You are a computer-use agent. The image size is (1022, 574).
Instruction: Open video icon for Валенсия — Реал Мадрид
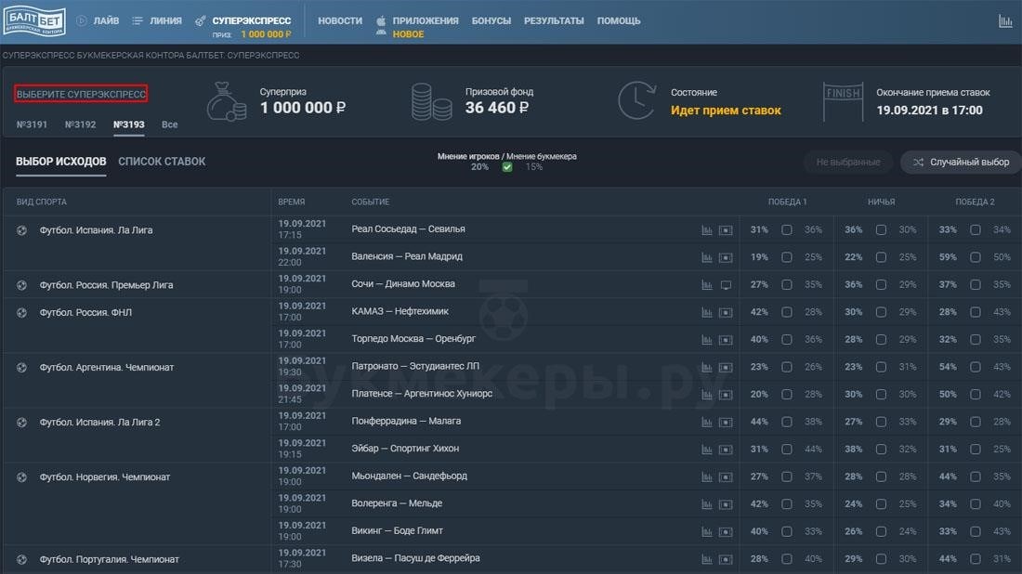coord(726,257)
